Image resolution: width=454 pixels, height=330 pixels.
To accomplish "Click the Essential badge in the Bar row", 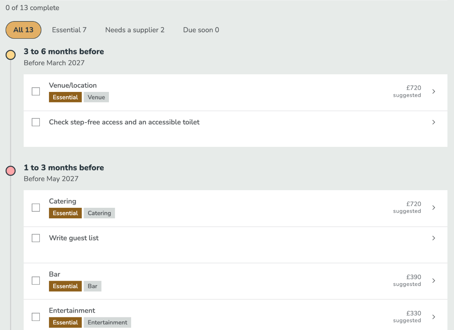I will click(x=65, y=286).
